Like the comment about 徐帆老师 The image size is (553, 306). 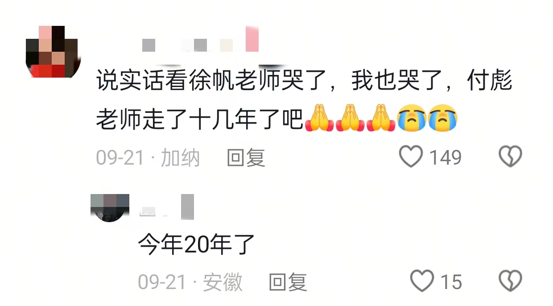click(411, 157)
